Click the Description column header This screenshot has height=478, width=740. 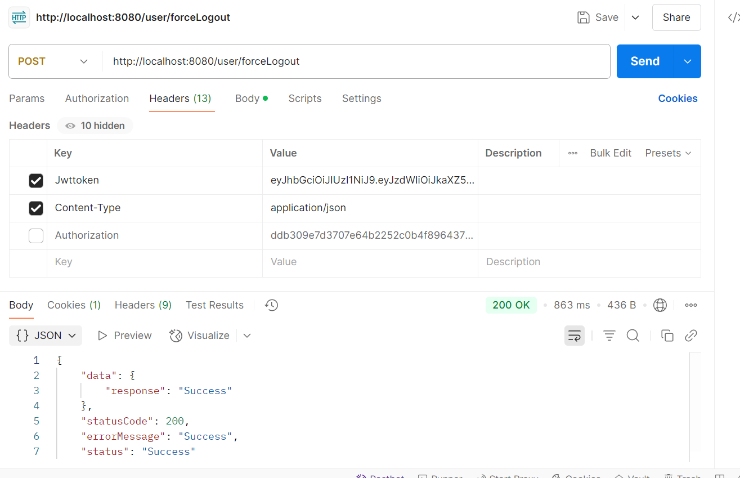(513, 153)
